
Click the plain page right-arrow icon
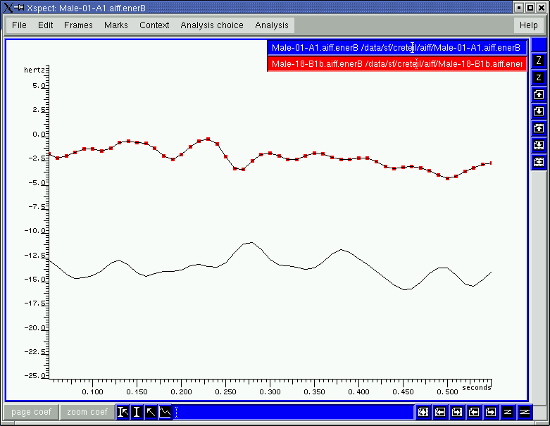coord(490,412)
